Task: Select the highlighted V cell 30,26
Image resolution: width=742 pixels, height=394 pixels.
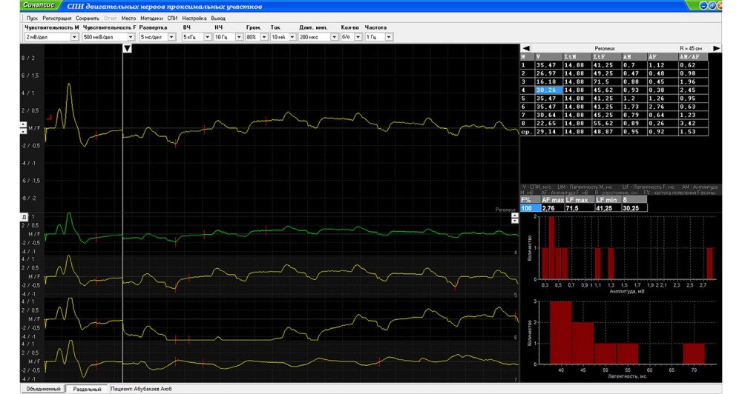Action: (x=548, y=90)
